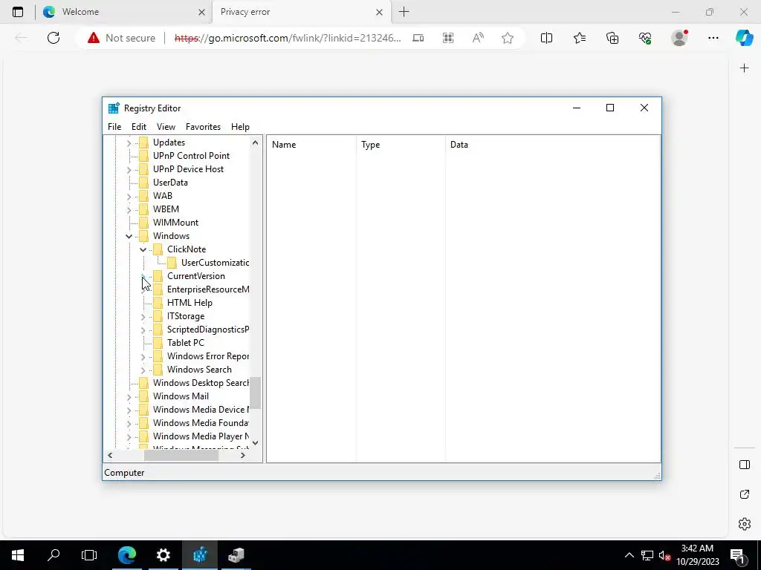Expand the WAB registry key

(129, 196)
